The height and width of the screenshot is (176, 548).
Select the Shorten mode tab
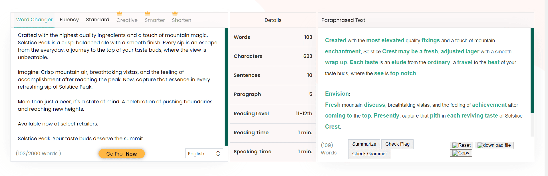[182, 20]
